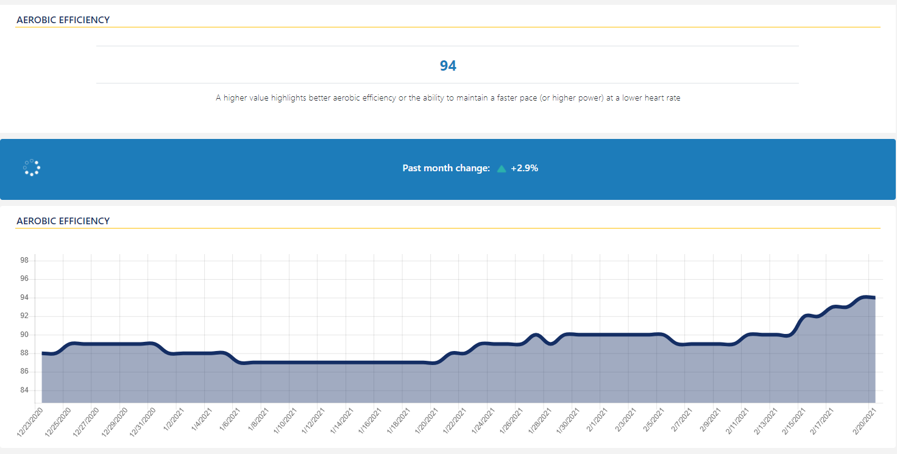Click the green upward triangle trend icon
Viewport: 897px width, 454px height.
[x=502, y=169]
